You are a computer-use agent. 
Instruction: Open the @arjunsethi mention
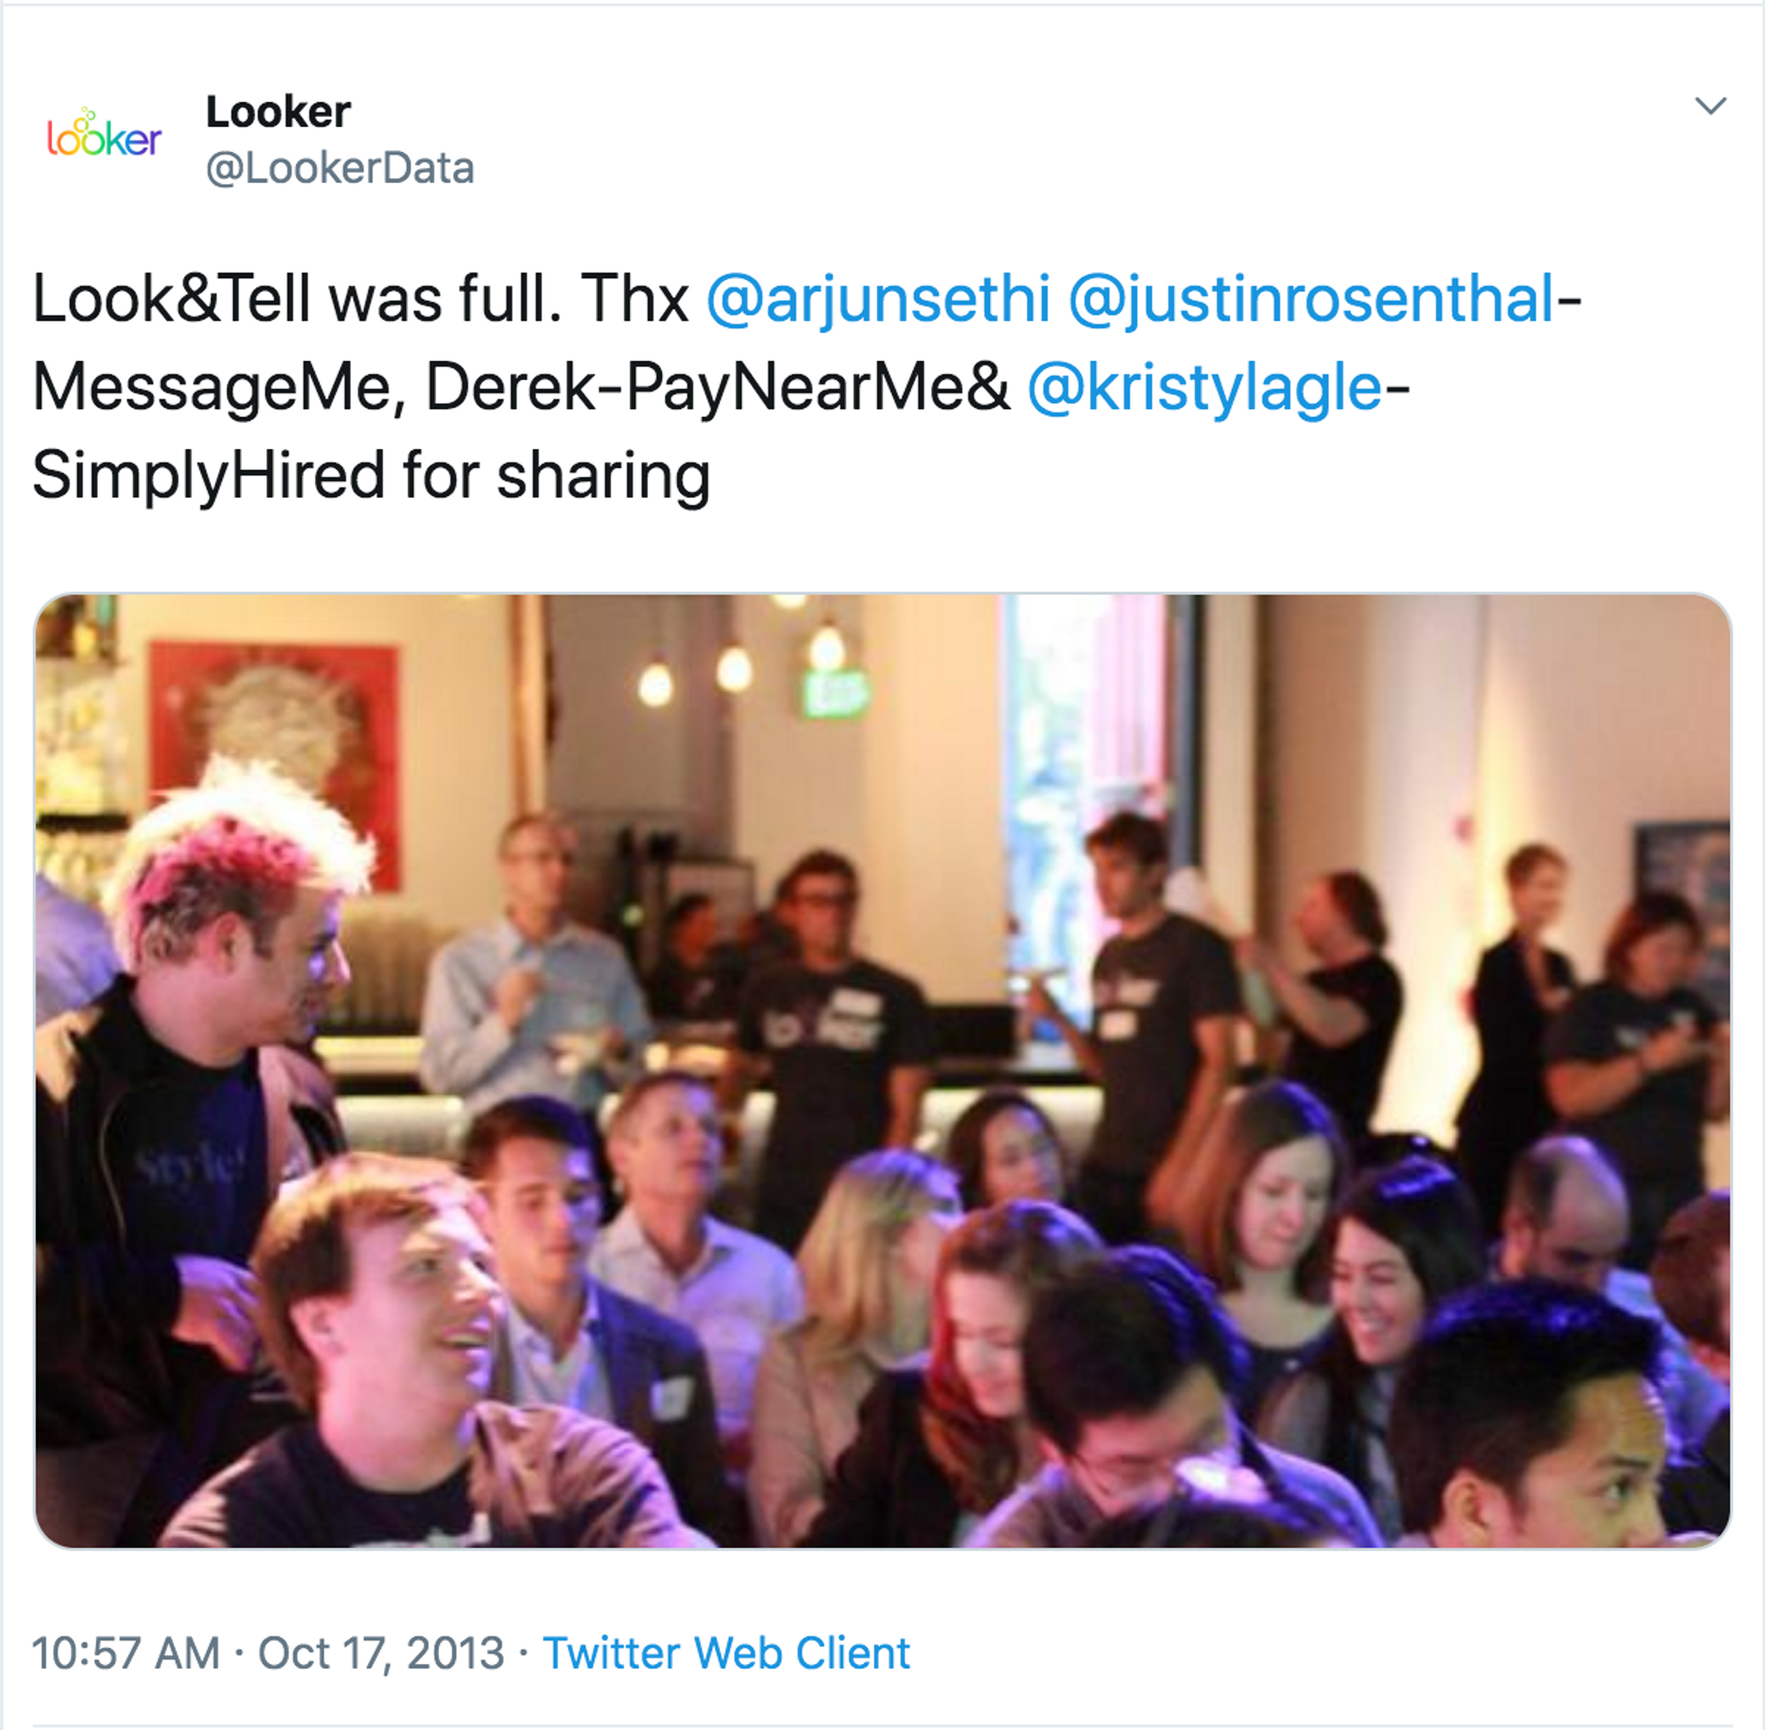click(877, 298)
